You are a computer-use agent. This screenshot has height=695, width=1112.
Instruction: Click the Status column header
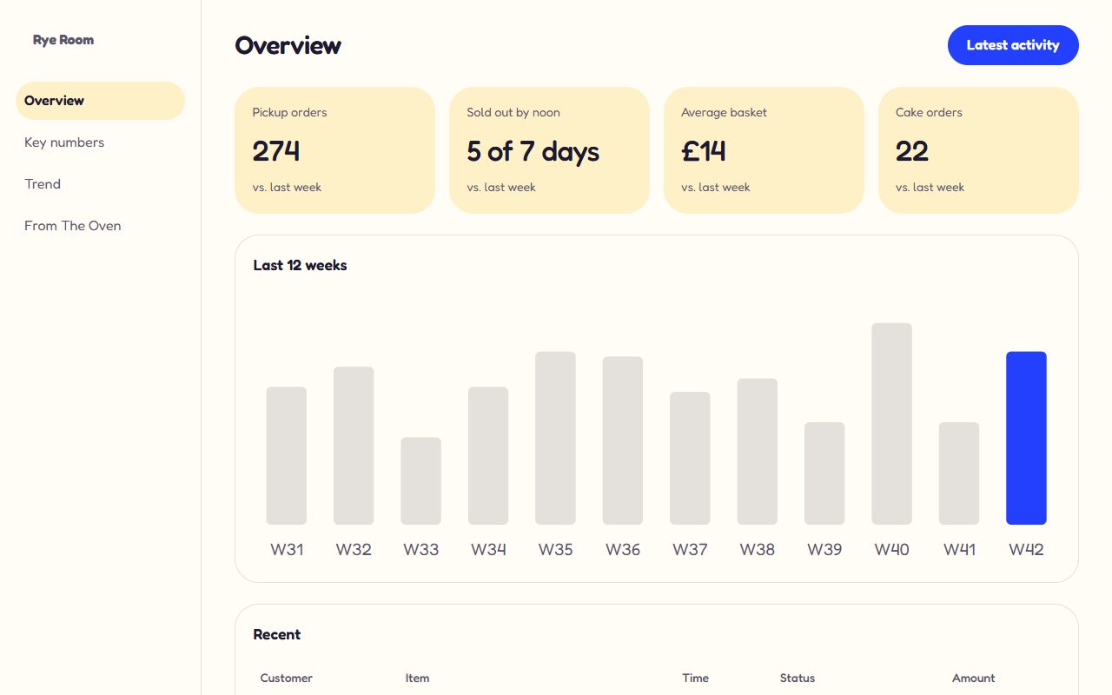(x=798, y=678)
